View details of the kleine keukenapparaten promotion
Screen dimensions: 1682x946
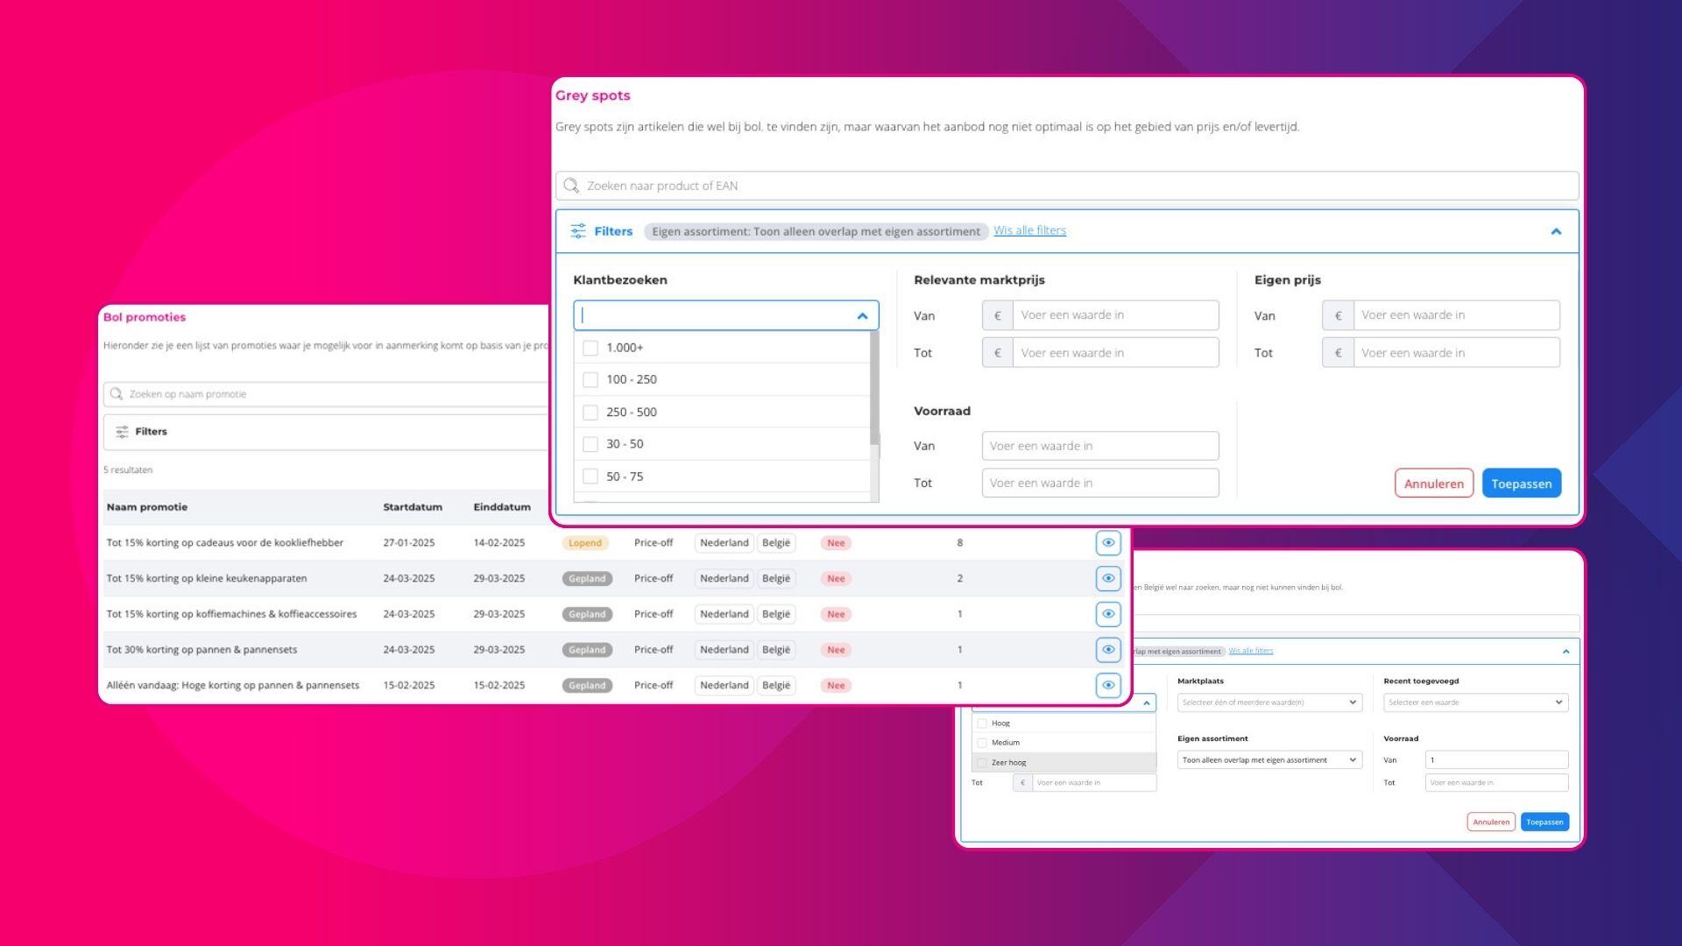(x=1108, y=578)
